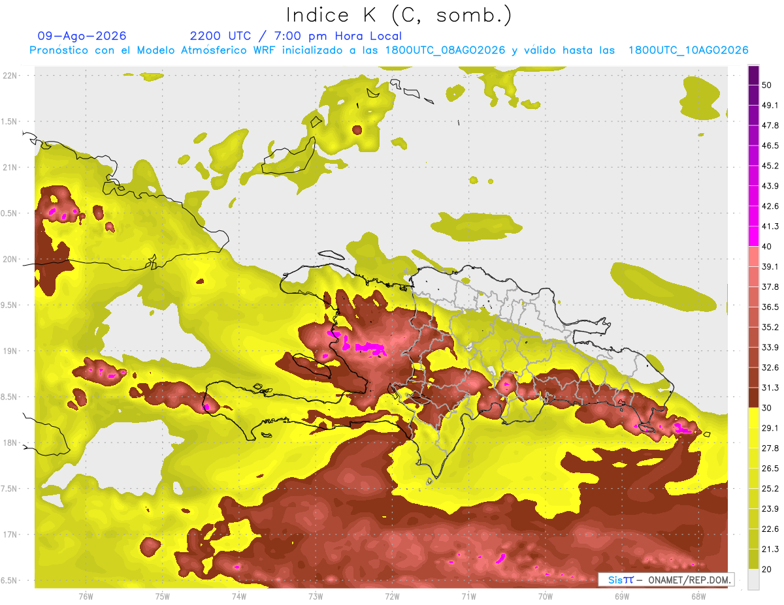This screenshot has width=784, height=605.
Task: Click the colorbar value 45.2
Action: click(770, 166)
